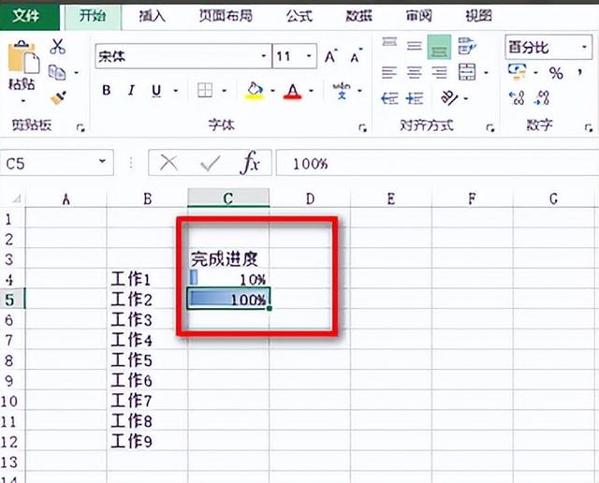Open the font name dropdown
The image size is (599, 483).
pos(264,56)
